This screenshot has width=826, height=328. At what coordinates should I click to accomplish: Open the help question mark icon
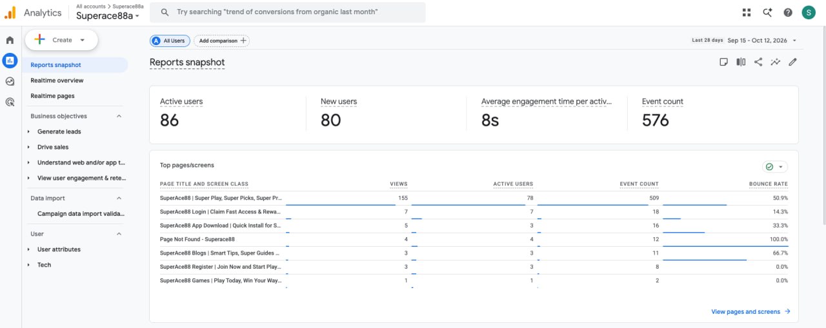[x=788, y=12]
